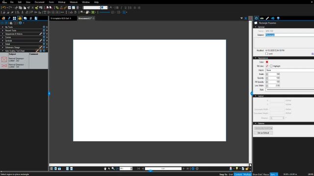314x176 pixels.
Task: Go to the next page
Action: pyautogui.click(x=183, y=169)
